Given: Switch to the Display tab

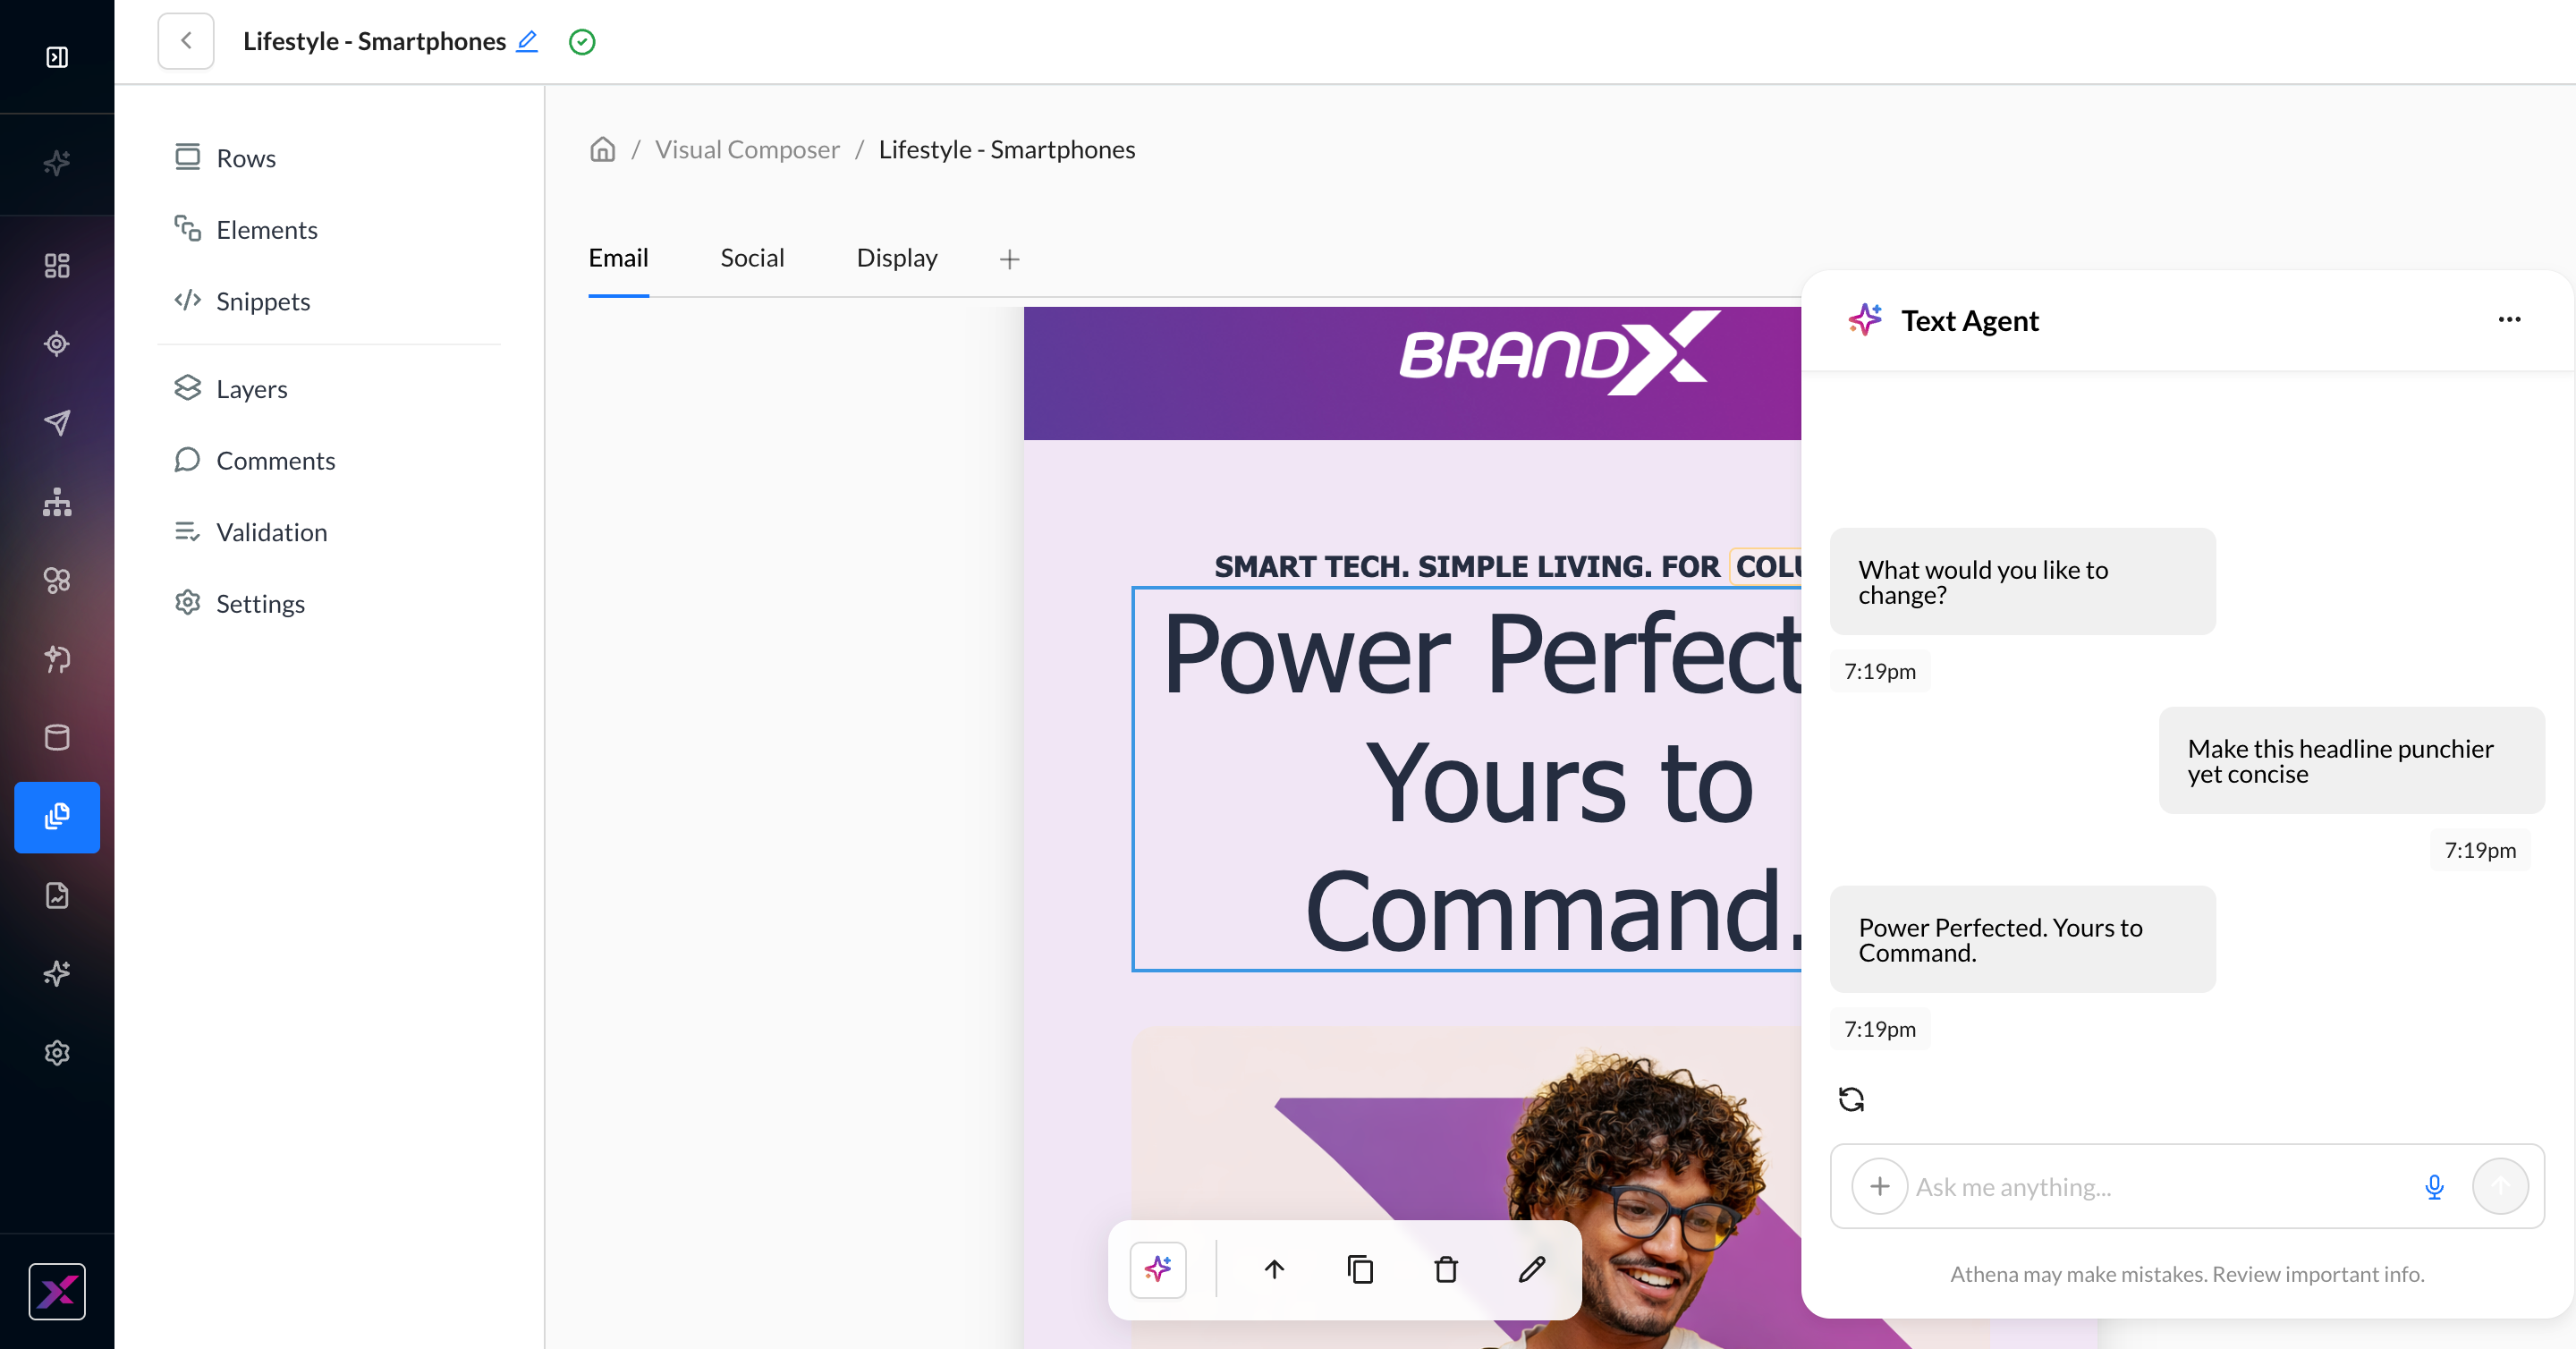Looking at the screenshot, I should tap(897, 258).
